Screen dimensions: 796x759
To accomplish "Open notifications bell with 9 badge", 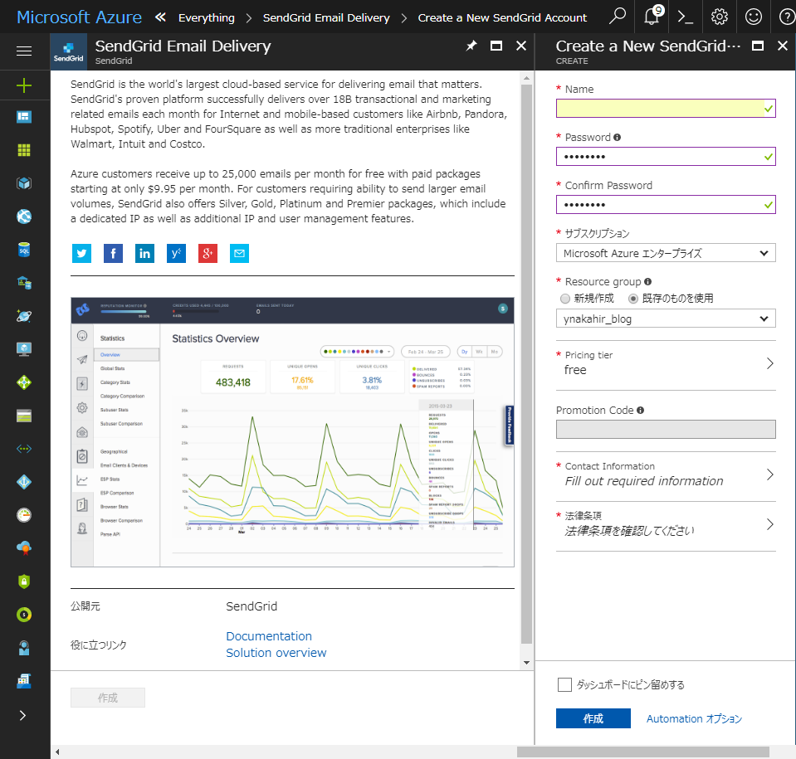I will click(652, 17).
